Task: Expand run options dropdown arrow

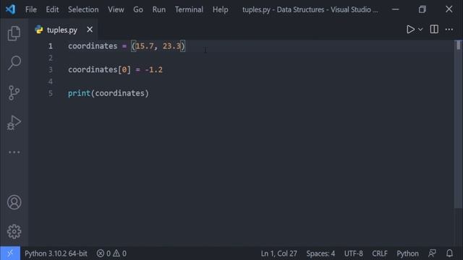Action: tap(420, 30)
